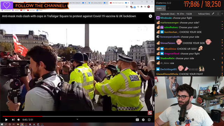Click the purple heart follow icon

click(7, 5)
